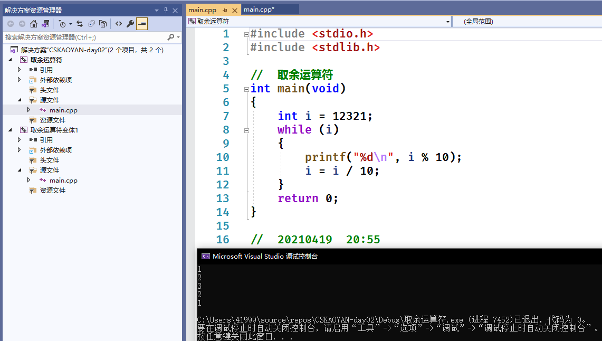Click the magnifier icon in Solution Explorer search
The height and width of the screenshot is (341, 602).
tap(170, 37)
